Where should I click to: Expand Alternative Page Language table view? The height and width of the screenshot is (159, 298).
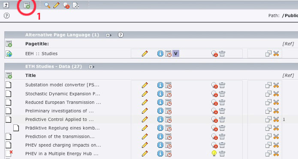pyautogui.click(x=108, y=35)
